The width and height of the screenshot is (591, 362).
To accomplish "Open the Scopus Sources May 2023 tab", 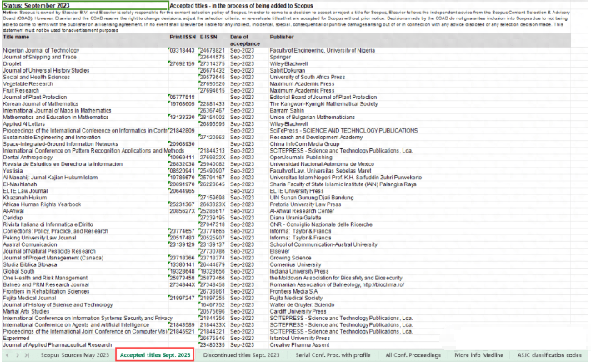I will 75,355.
